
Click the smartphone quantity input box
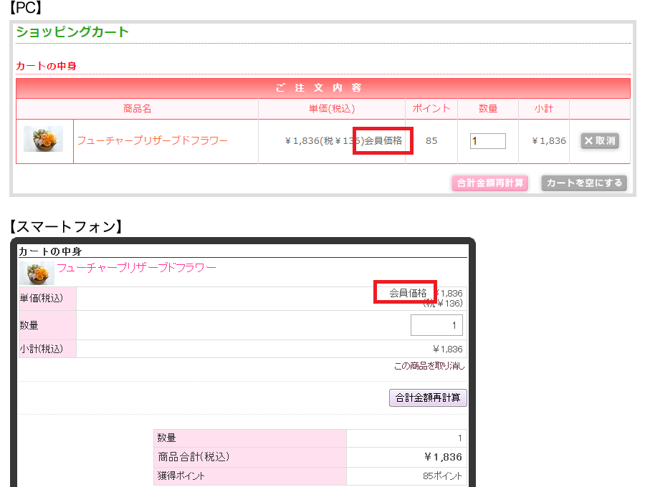[x=437, y=325]
